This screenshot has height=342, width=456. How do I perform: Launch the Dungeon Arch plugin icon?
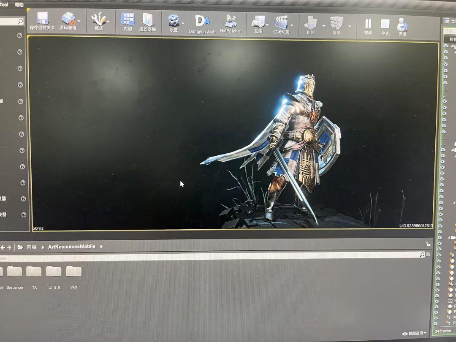202,24
